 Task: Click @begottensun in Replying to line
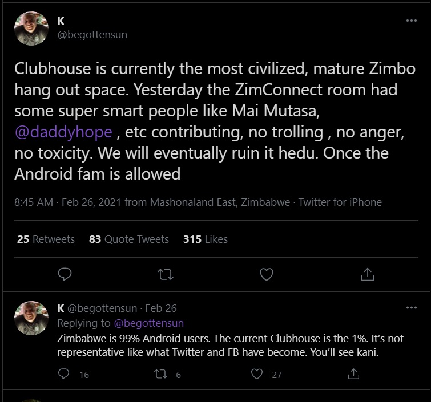pos(149,323)
